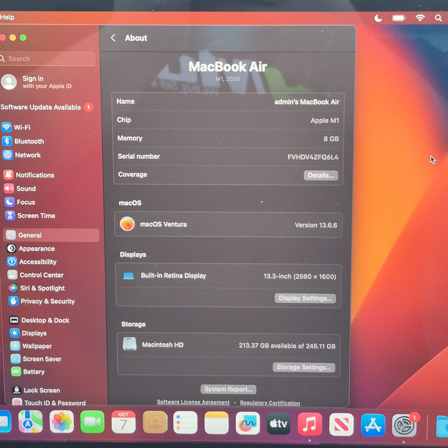
Task: Open Software Update Available notice
Action: (47, 107)
